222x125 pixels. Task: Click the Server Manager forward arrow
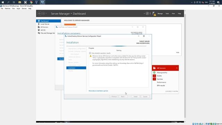tap(43, 14)
